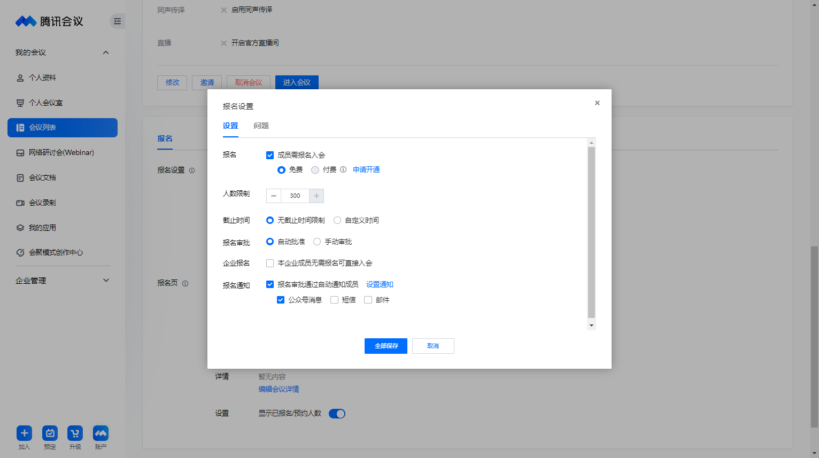
Task: Expand the 企业管理 section
Action: (x=106, y=281)
